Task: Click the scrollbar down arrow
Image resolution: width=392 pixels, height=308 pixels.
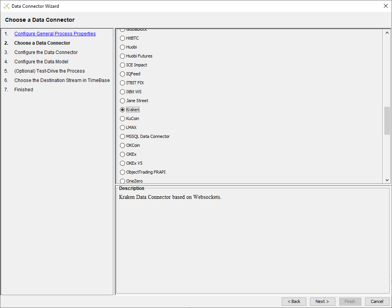Action: tap(387, 180)
